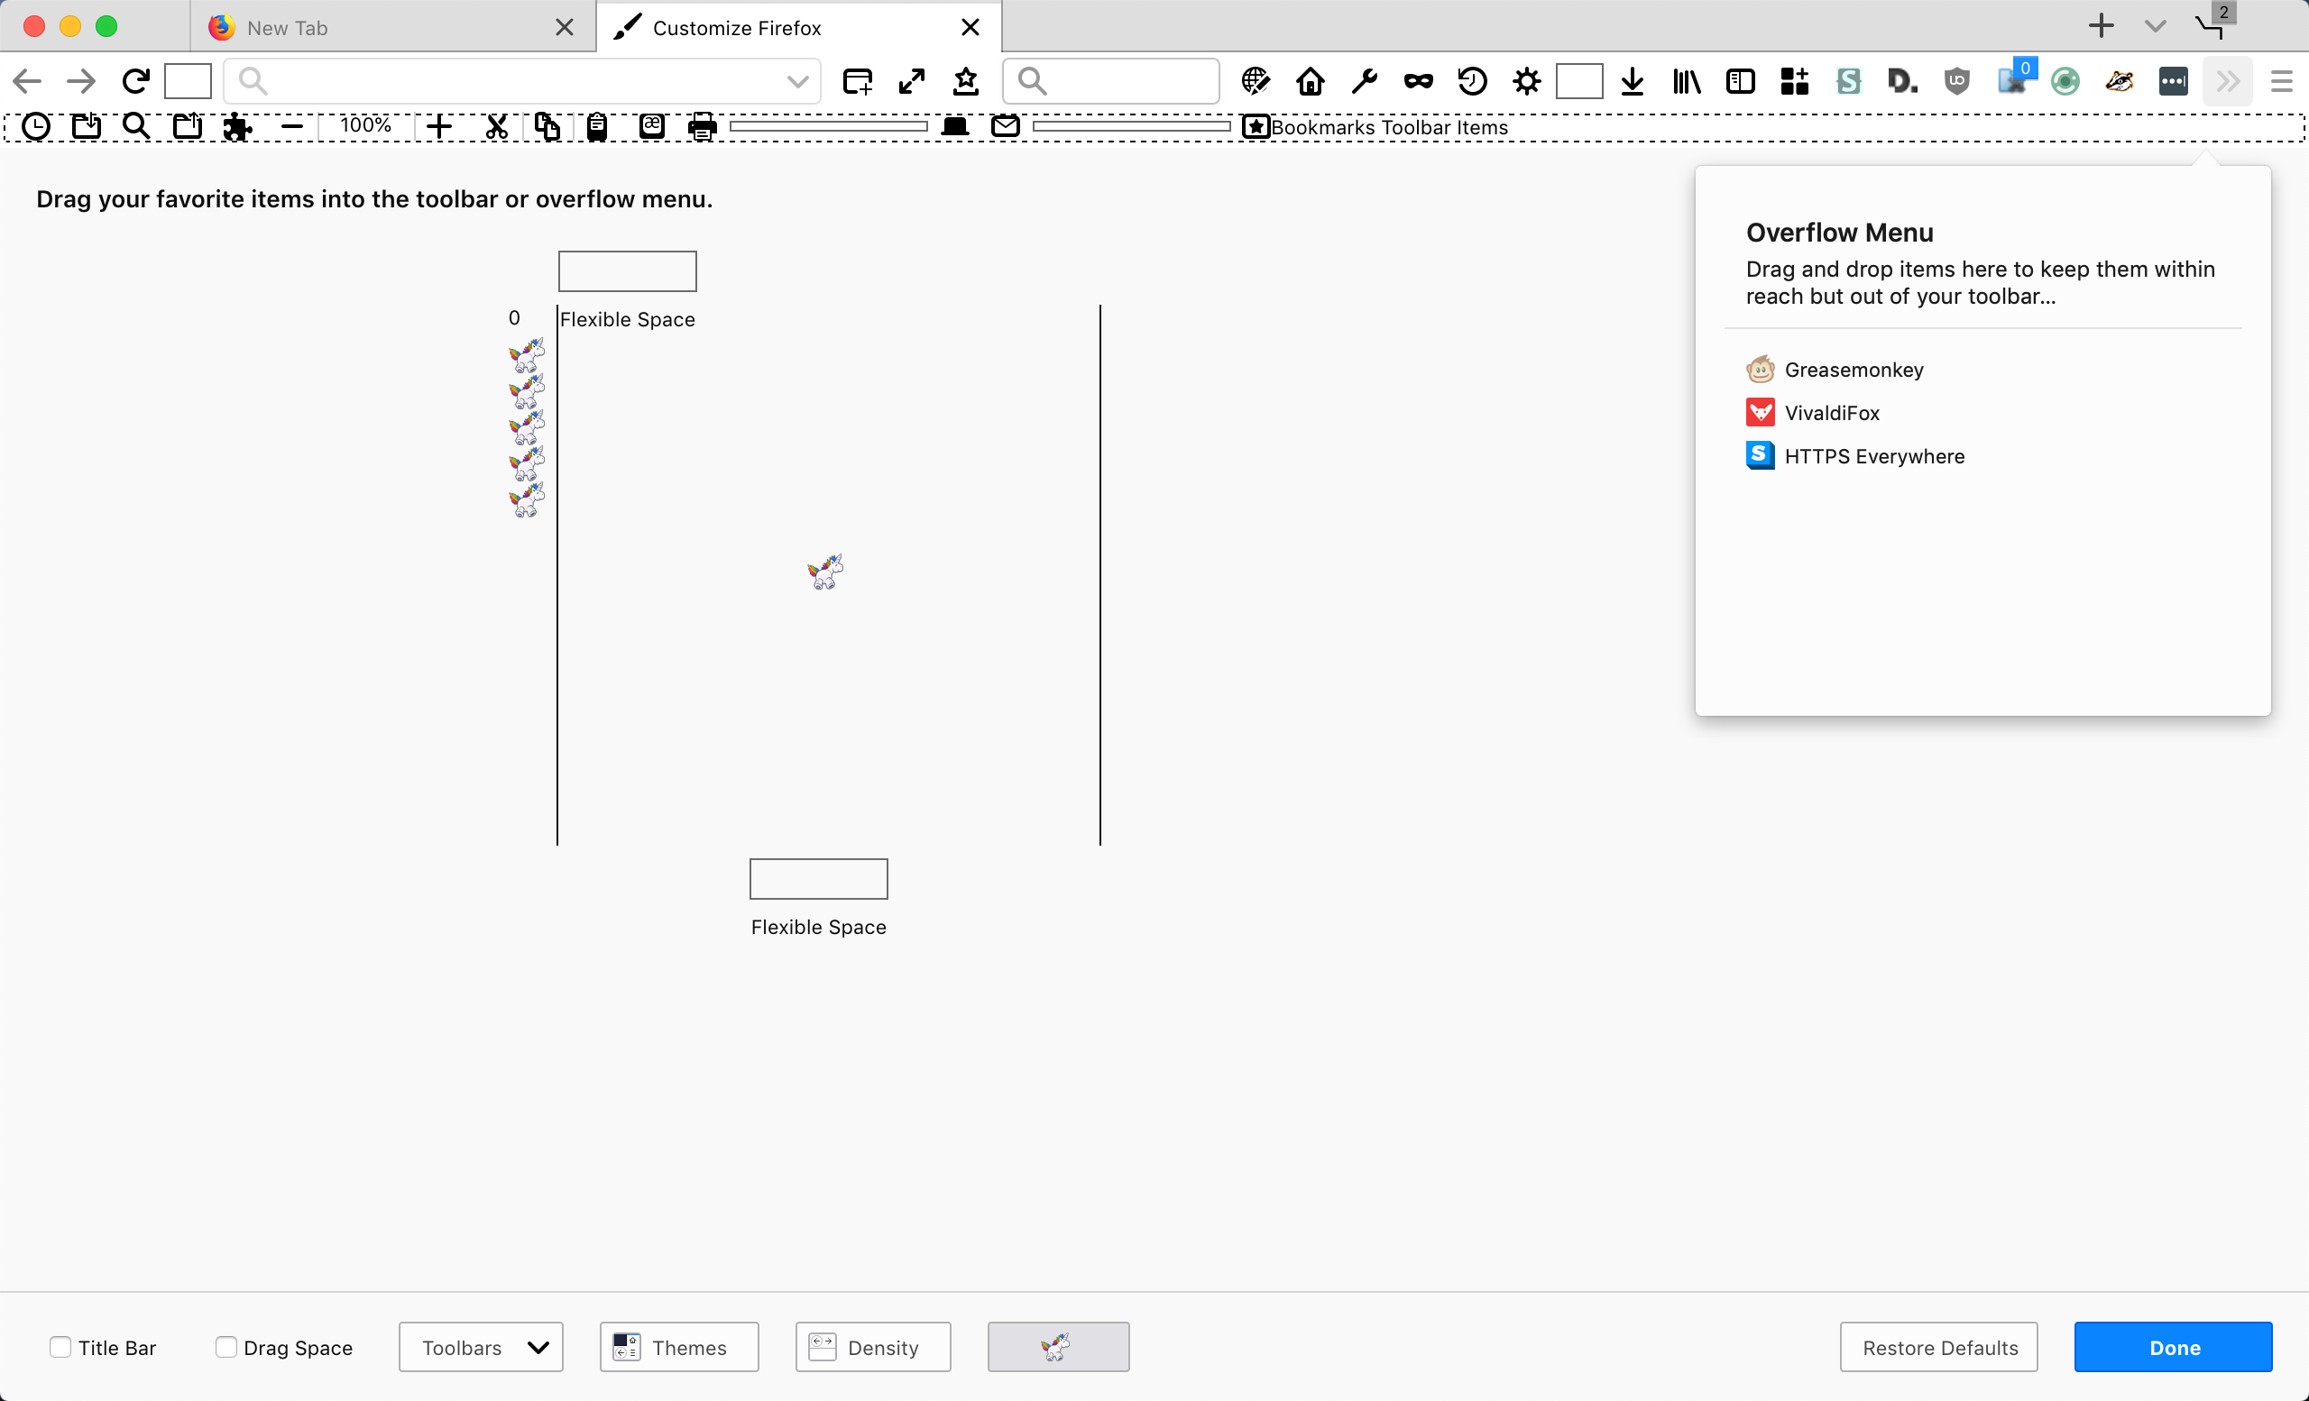Click the 100% zoom reset label
Image resolution: width=2309 pixels, height=1401 pixels.
point(365,124)
